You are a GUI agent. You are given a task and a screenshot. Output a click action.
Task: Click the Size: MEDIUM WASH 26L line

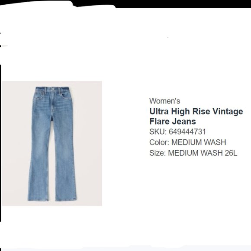pos(193,153)
